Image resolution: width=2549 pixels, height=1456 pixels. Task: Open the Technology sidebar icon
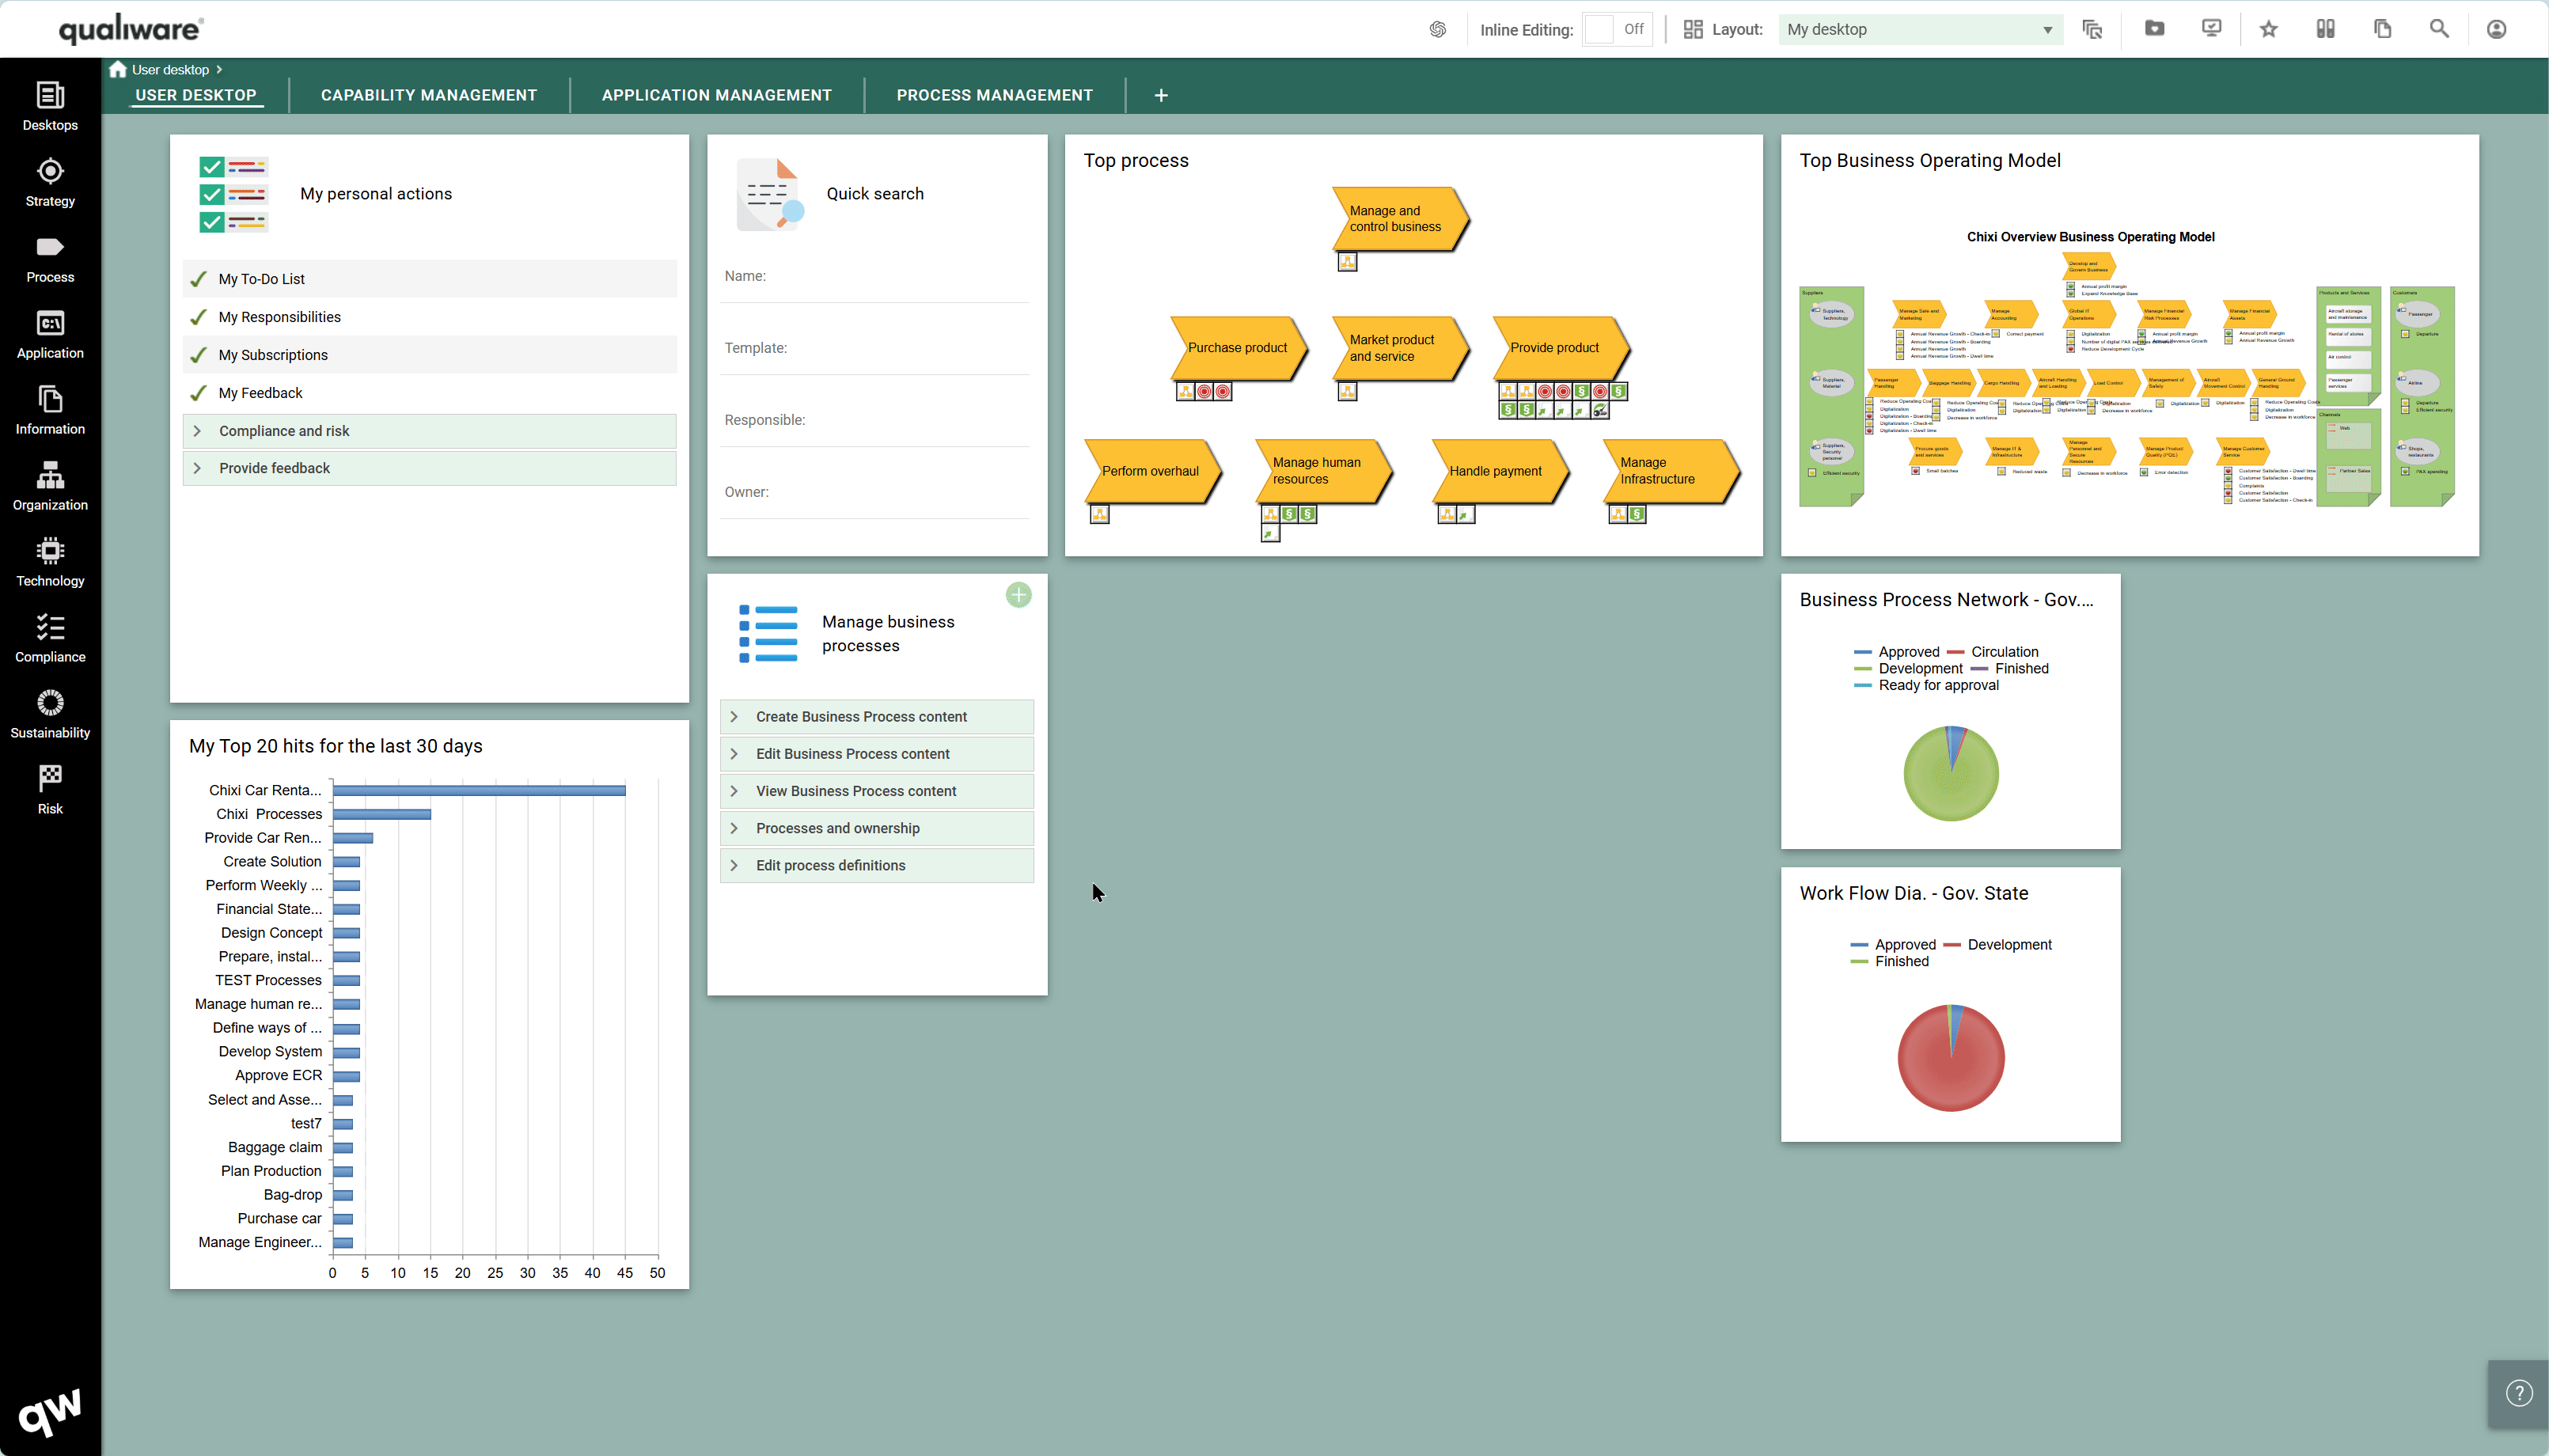pos(50,562)
